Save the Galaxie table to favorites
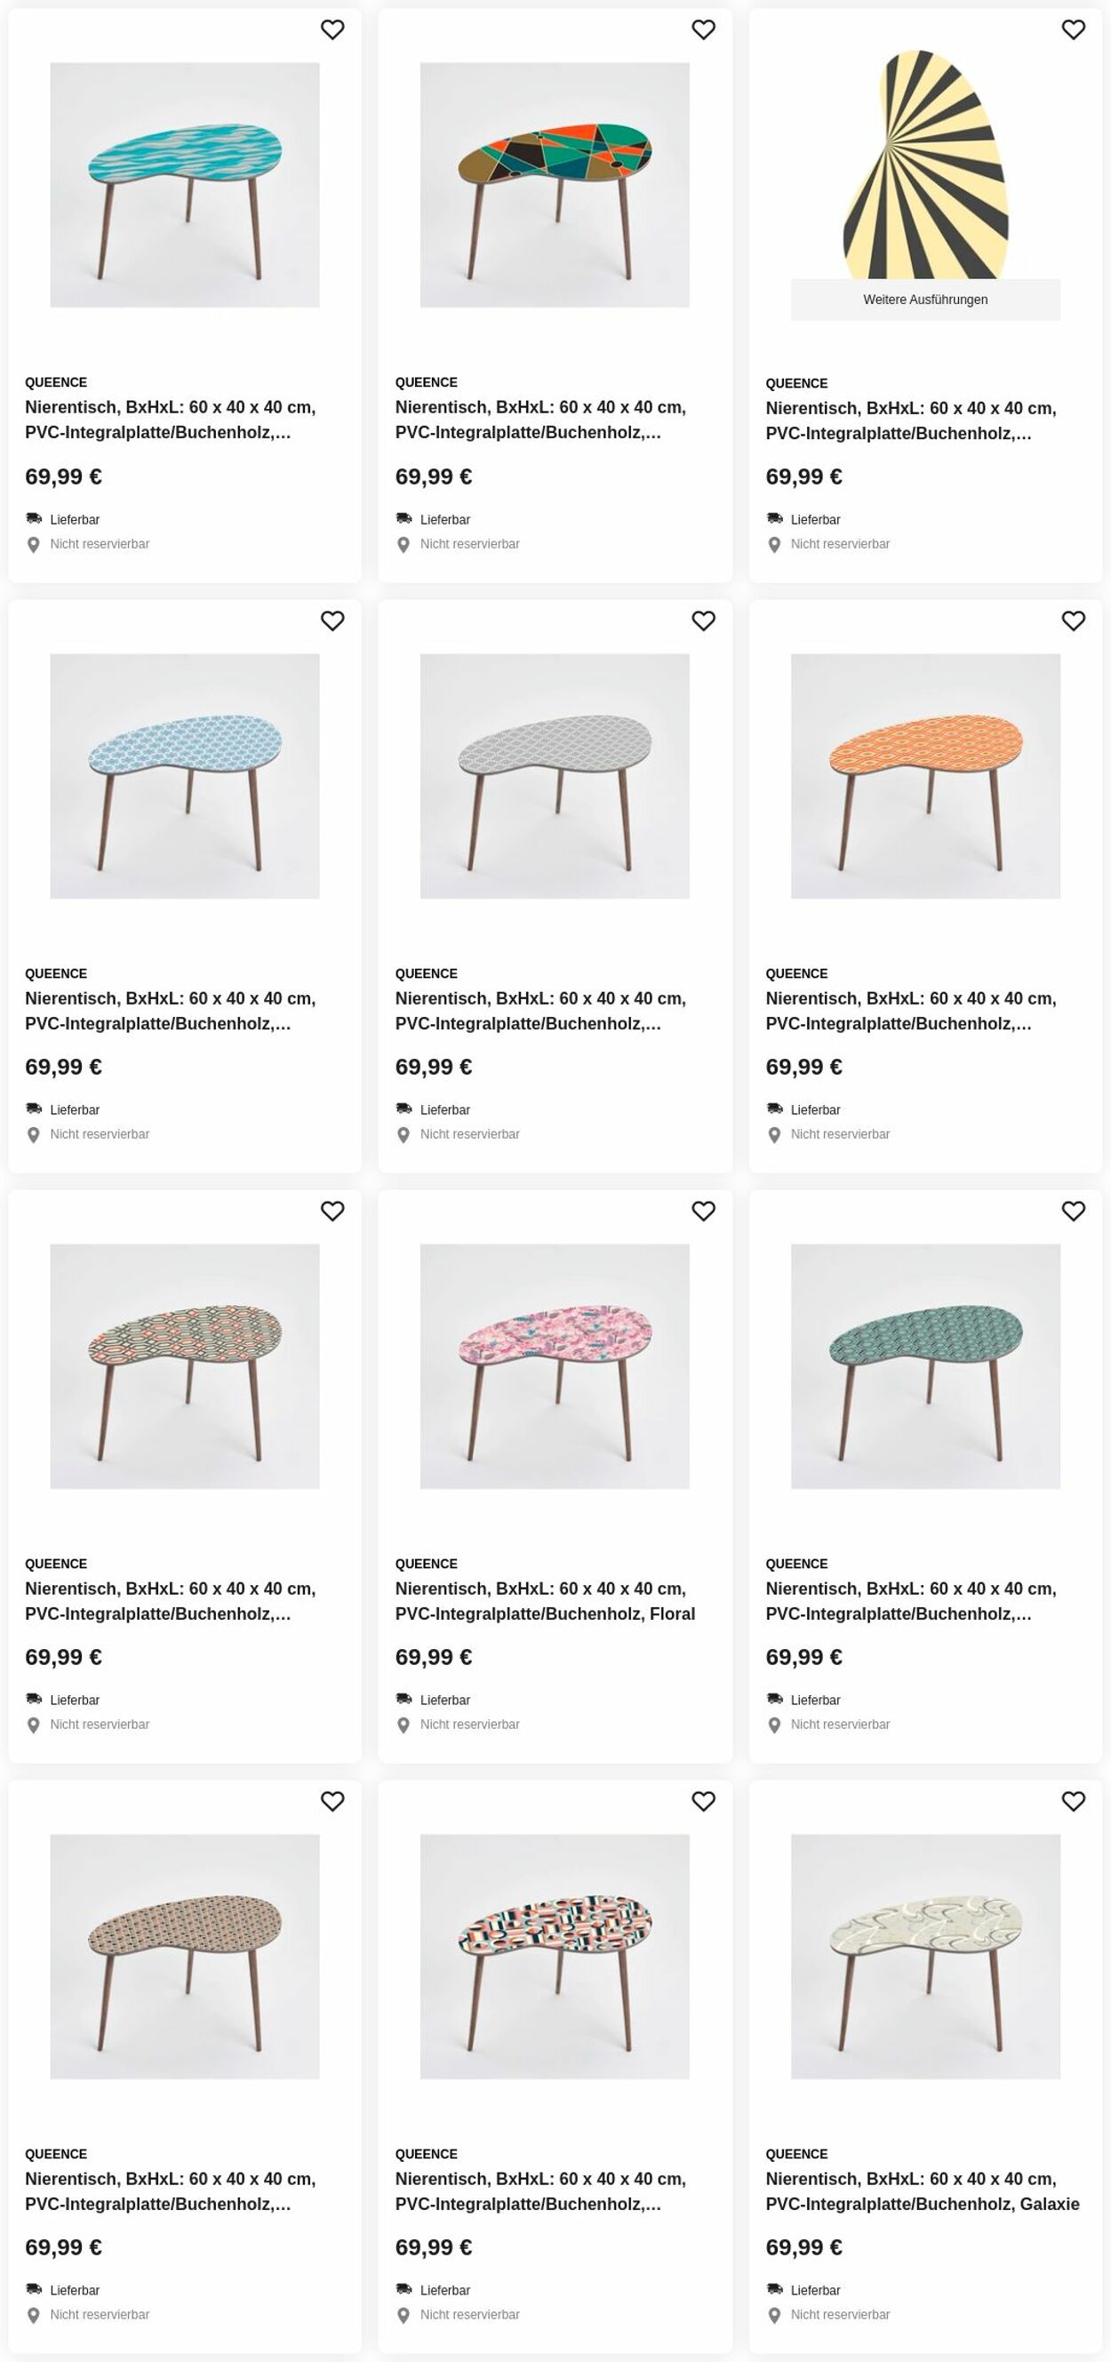 pos(1074,1802)
